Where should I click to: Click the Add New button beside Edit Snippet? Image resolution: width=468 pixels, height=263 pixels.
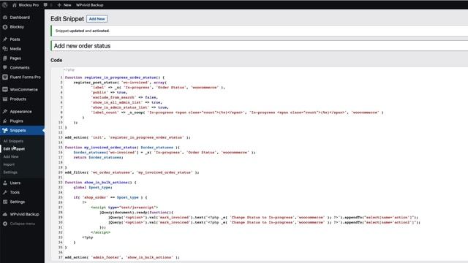click(x=97, y=19)
